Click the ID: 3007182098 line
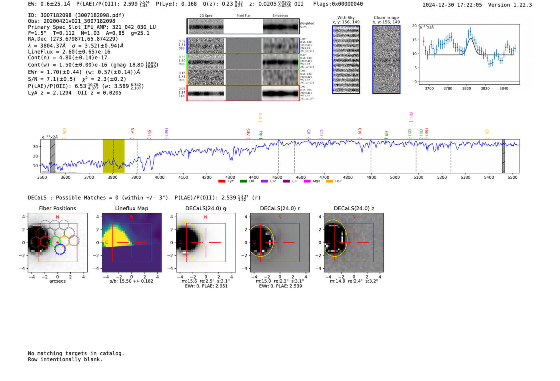The height and width of the screenshot is (381, 560). [x=76, y=15]
